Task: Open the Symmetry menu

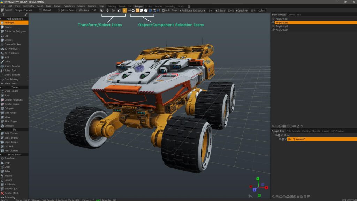Action: [x=29, y=6]
